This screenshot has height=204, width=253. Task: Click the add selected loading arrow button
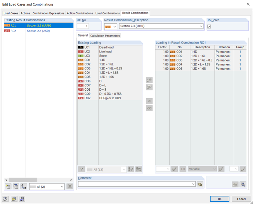[149, 80]
